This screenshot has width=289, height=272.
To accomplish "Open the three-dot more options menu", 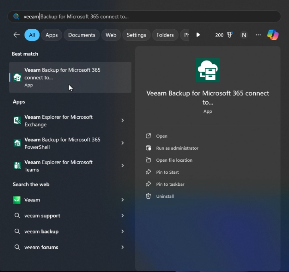I will [258, 35].
